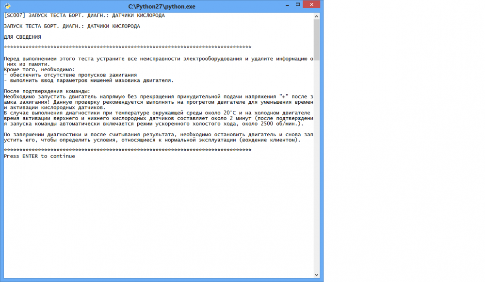Click the line starting 'В случае выполнения диагностики'

[x=157, y=113]
